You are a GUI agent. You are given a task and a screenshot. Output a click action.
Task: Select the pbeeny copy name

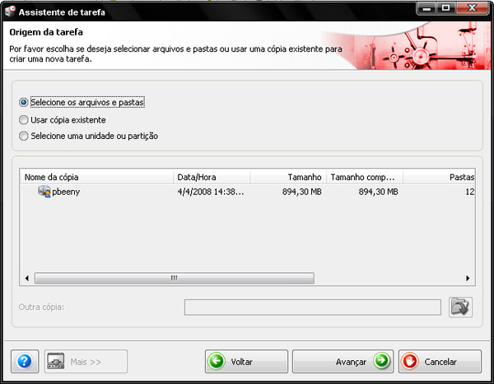tap(66, 192)
